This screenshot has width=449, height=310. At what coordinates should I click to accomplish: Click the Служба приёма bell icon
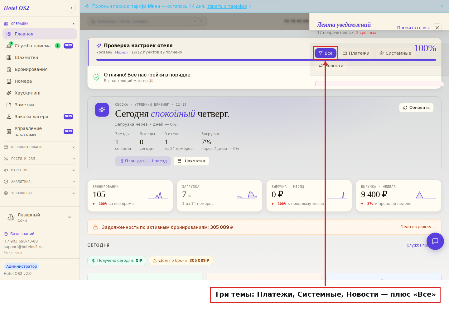[x=9, y=46]
